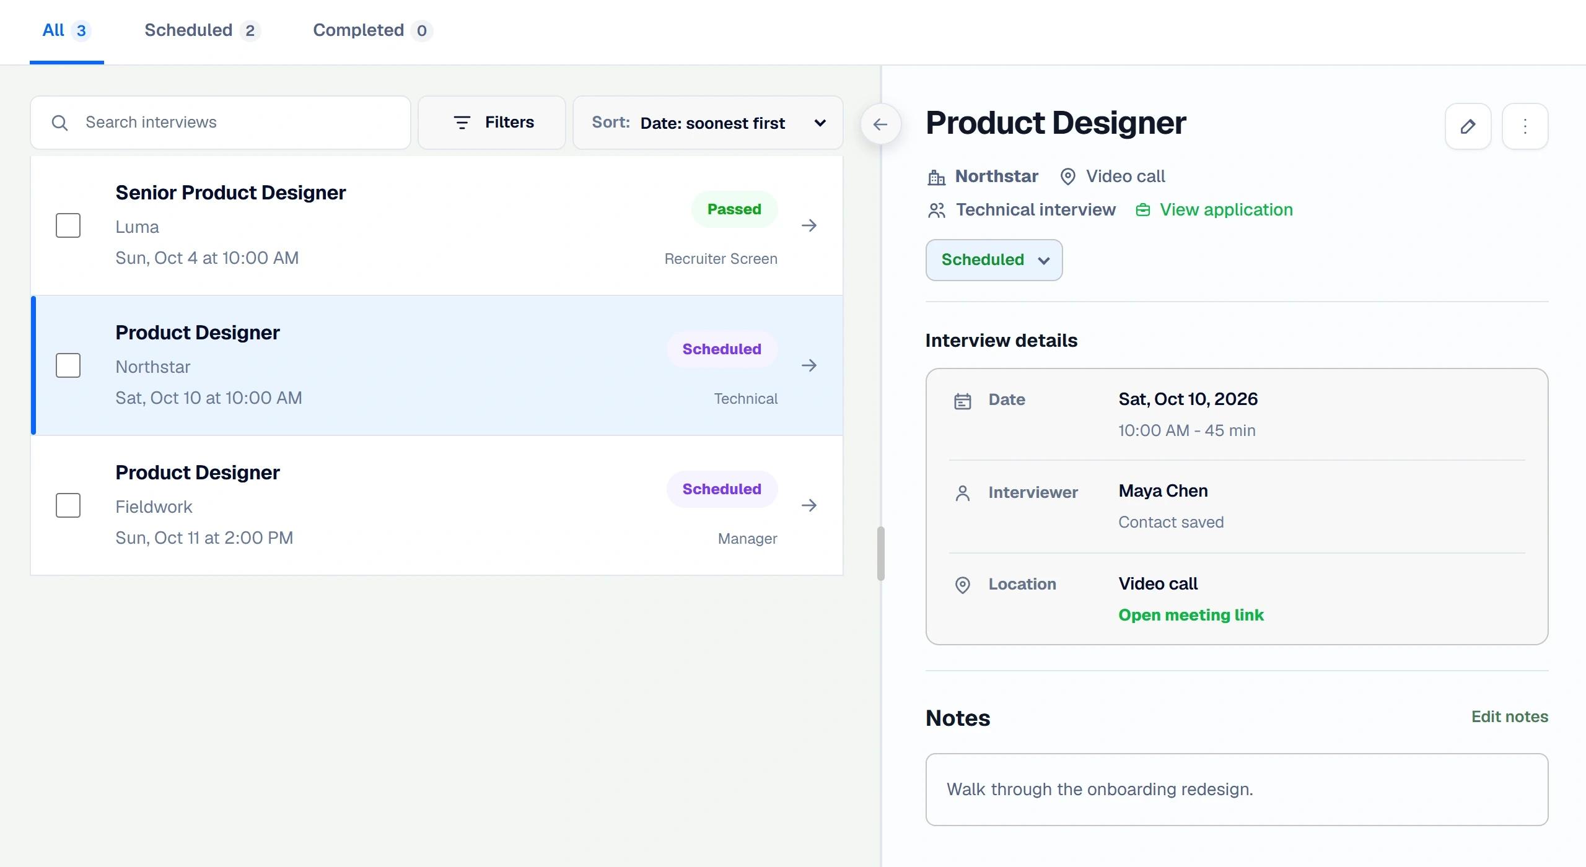Click the pin icon beside Location label

(962, 585)
